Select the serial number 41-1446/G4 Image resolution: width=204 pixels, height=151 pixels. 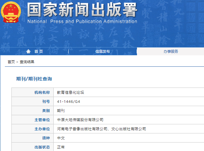coord(69,102)
